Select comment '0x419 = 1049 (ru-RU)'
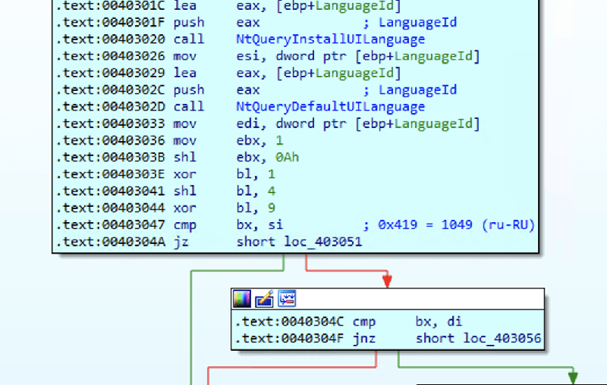This screenshot has width=607, height=385. click(x=457, y=225)
